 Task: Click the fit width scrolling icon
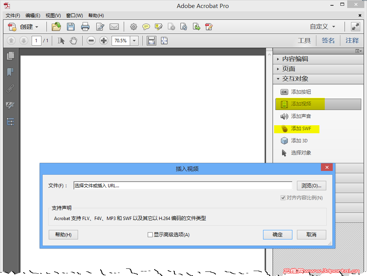click(152, 41)
